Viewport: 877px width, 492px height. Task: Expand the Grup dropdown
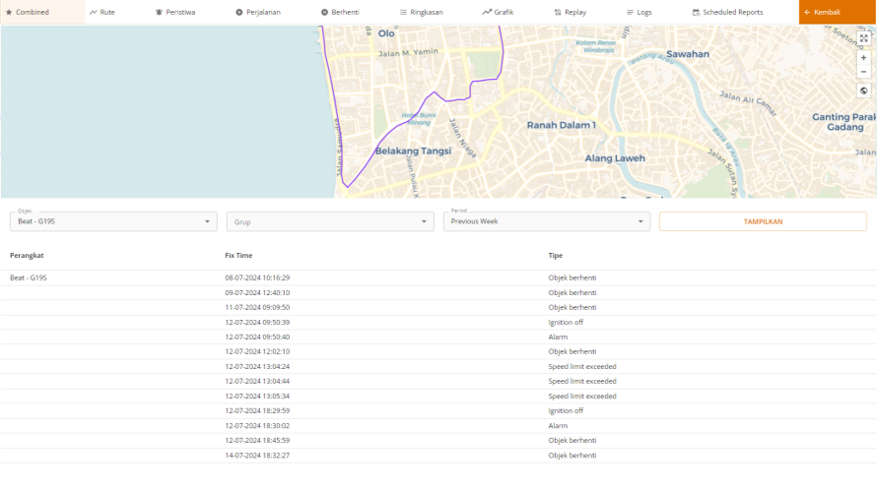[x=330, y=221]
